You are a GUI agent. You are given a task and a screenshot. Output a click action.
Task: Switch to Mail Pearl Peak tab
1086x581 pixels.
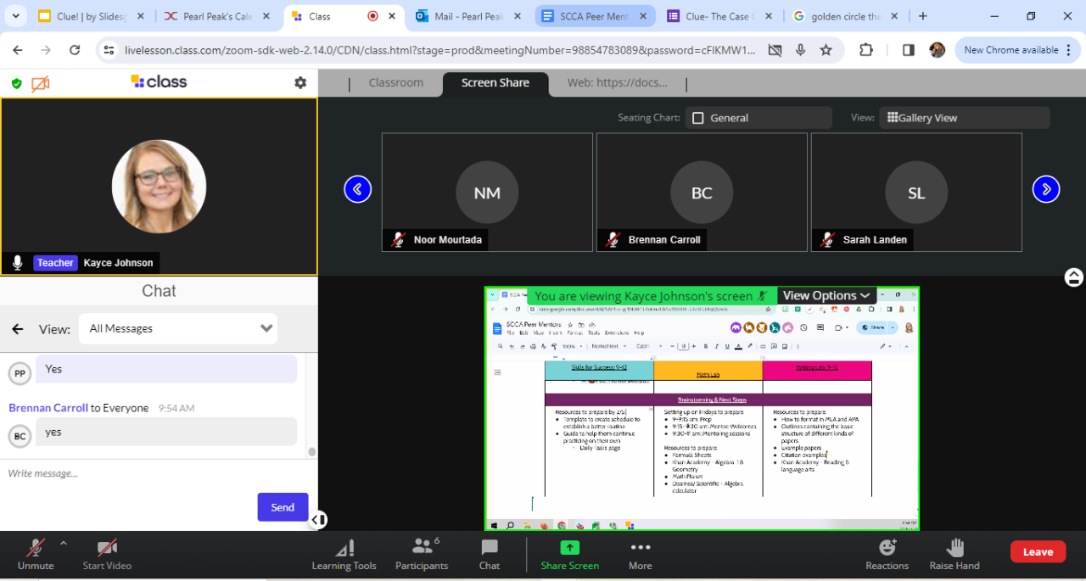click(x=469, y=16)
